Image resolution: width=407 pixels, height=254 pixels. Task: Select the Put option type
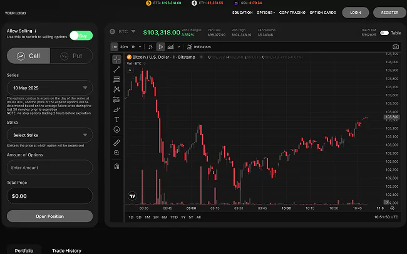click(x=71, y=56)
